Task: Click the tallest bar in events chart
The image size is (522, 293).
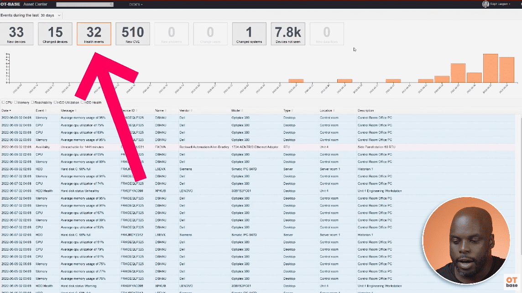Action: [490, 68]
